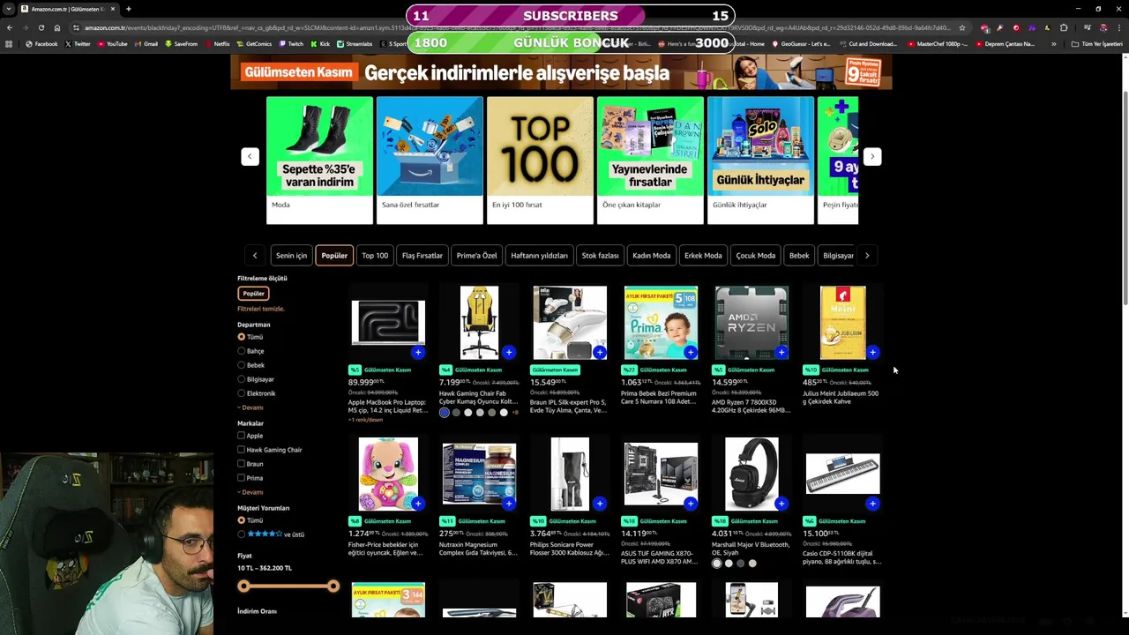Reveal more filter tabs with right chevron
This screenshot has width=1129, height=635.
coord(867,256)
